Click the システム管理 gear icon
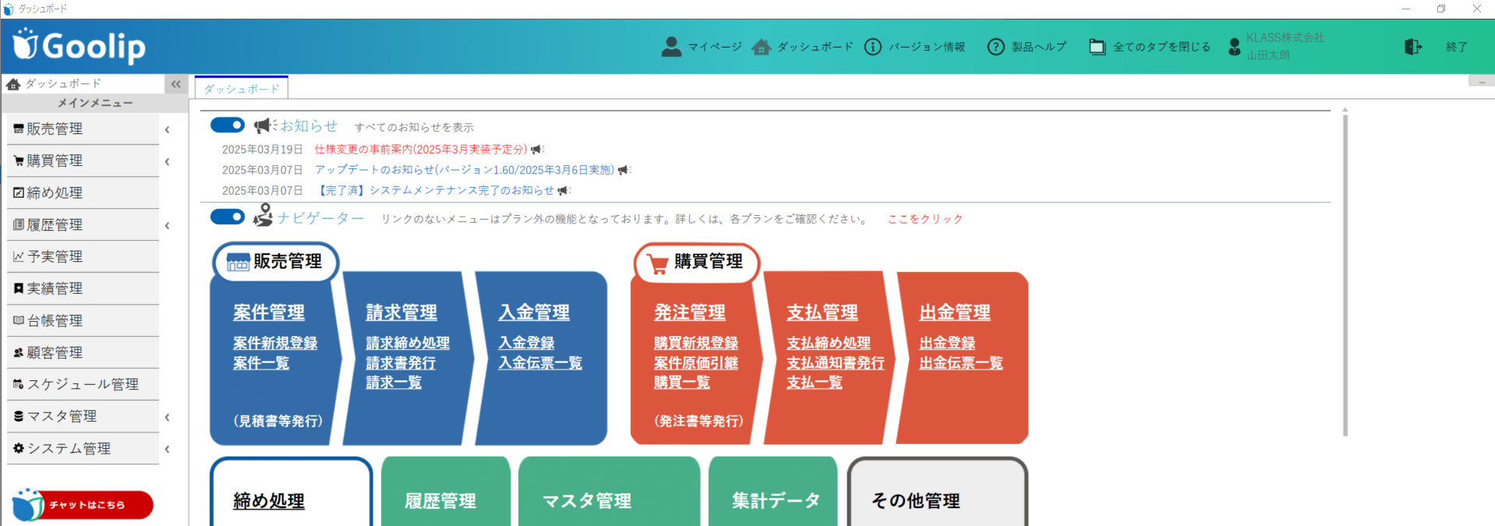Screen dimensions: 1495x526 19,448
